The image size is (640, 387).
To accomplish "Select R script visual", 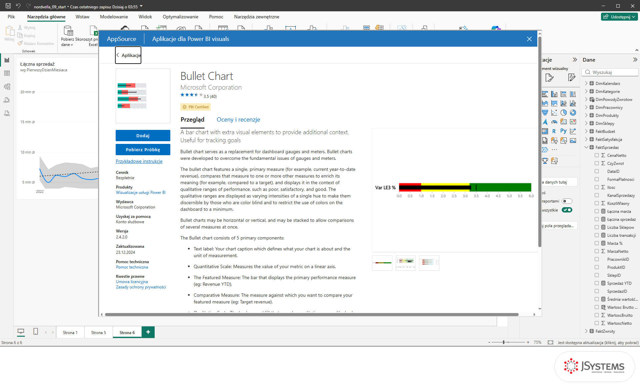I will 554,131.
